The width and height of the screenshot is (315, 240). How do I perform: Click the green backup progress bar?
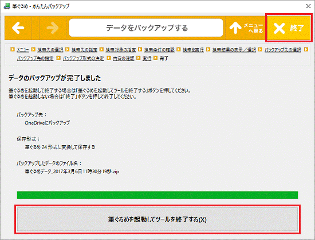157,195
